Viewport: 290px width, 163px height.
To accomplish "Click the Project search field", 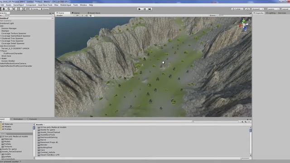I will coord(216,122).
